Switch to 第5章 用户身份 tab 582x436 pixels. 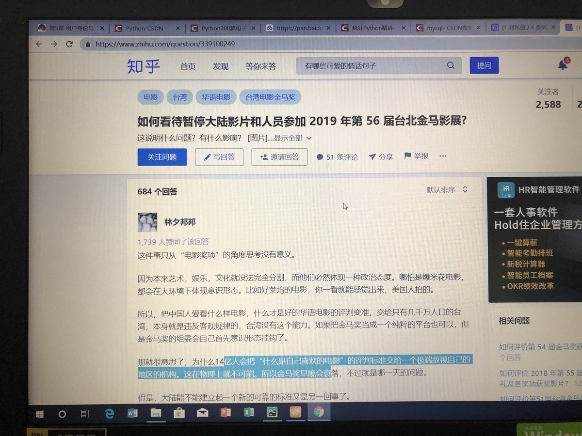(x=71, y=28)
